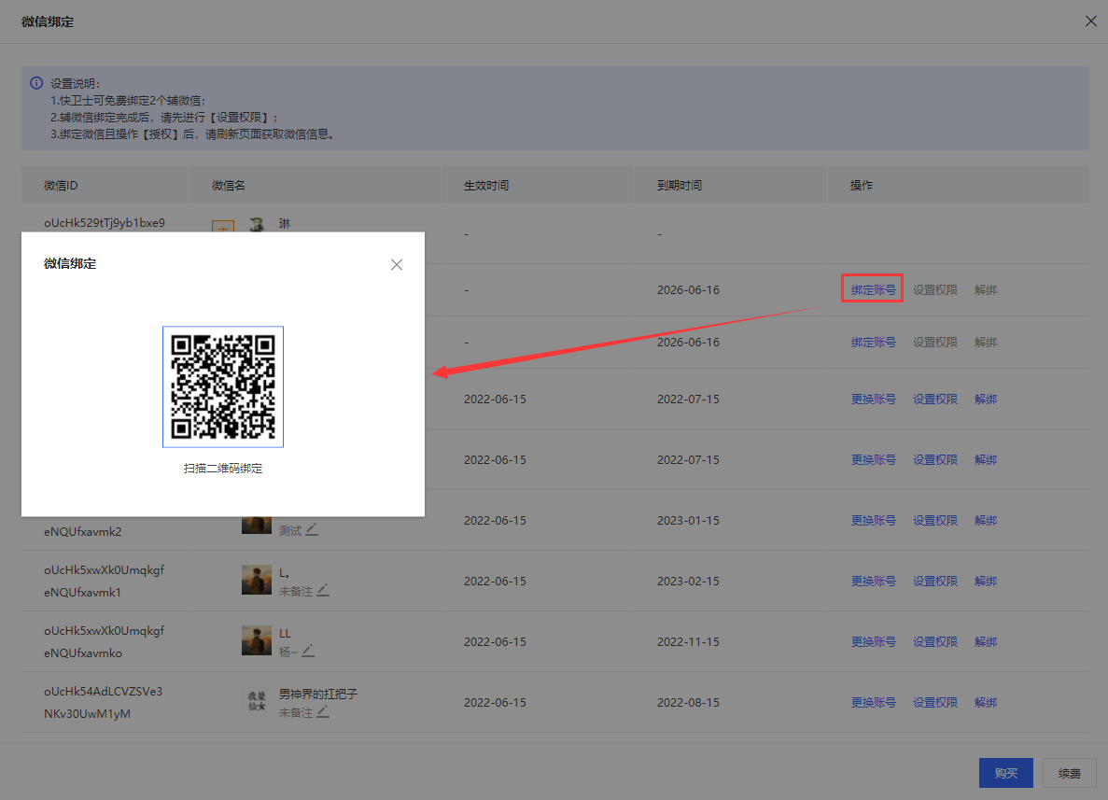Viewport: 1108px width, 800px height.
Task: Click 解绑 for 男神界的扛把子
Action: 986,703
